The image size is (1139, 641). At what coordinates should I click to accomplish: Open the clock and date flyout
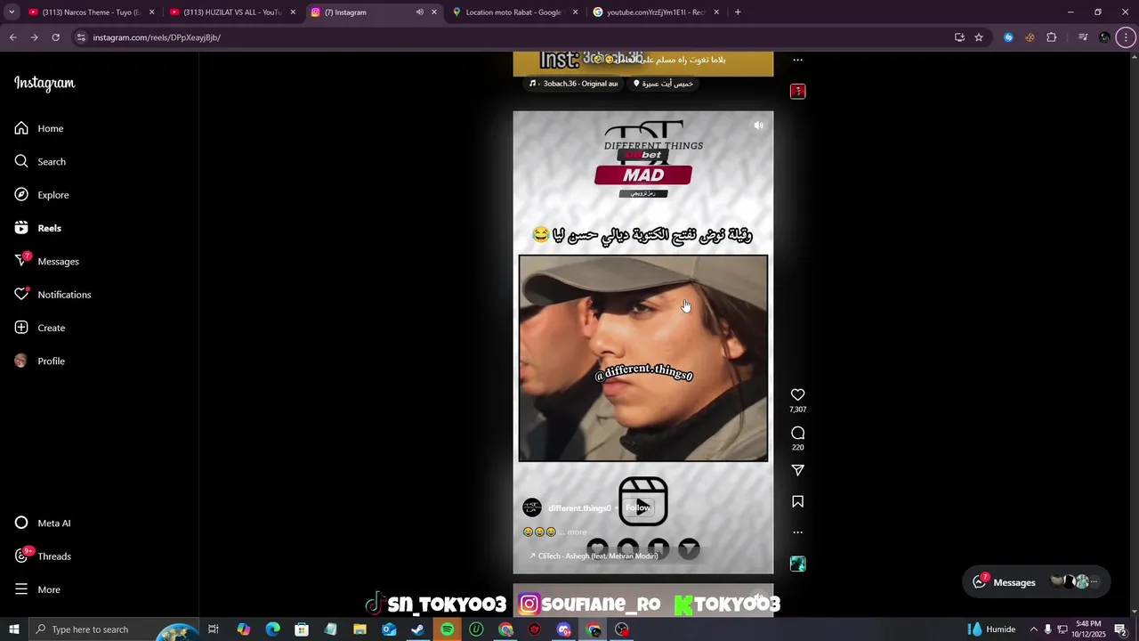1088,629
